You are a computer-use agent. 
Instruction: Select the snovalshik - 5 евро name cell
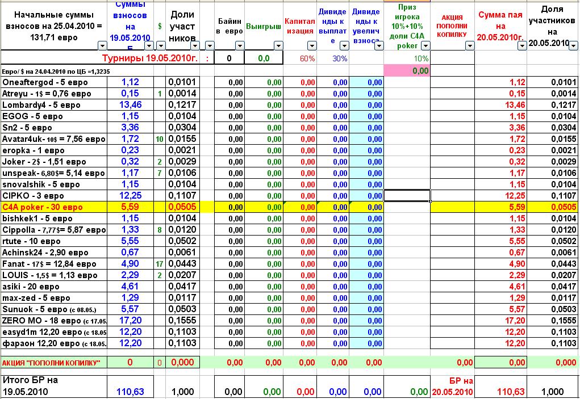pos(54,184)
